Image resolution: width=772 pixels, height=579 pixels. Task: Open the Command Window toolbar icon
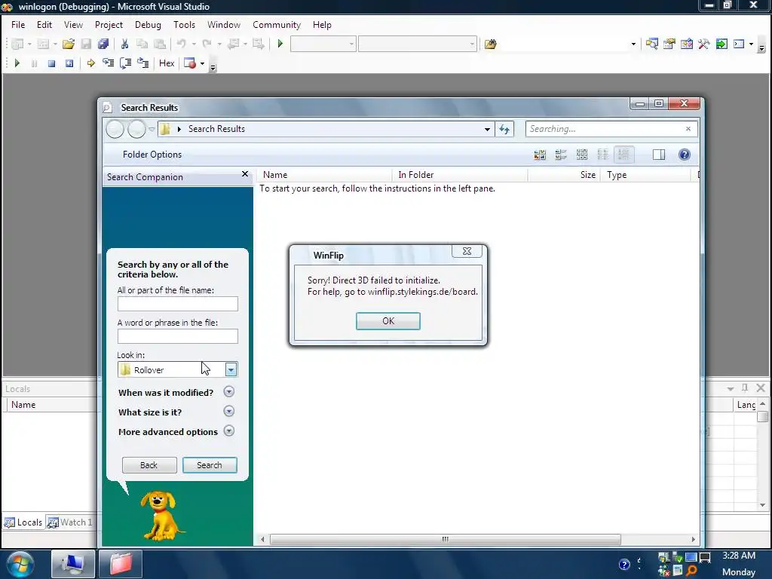pyautogui.click(x=739, y=44)
